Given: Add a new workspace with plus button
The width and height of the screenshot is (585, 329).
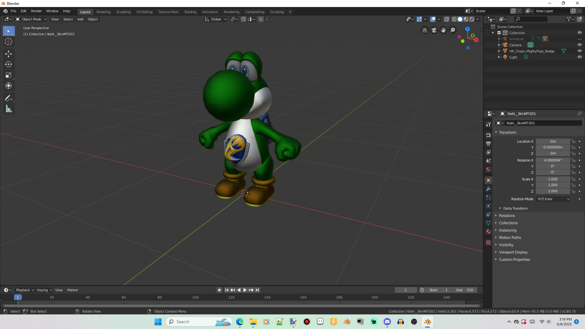Looking at the screenshot, I should [x=290, y=12].
